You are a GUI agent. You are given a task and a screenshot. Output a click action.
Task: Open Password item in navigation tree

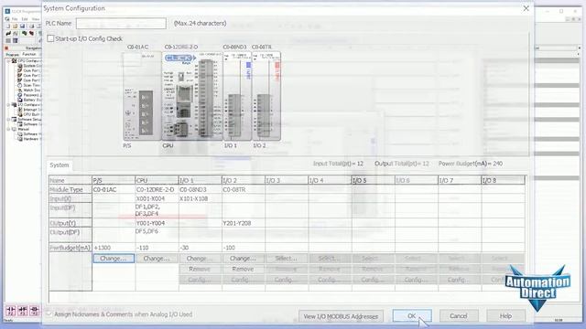pyautogui.click(x=30, y=95)
